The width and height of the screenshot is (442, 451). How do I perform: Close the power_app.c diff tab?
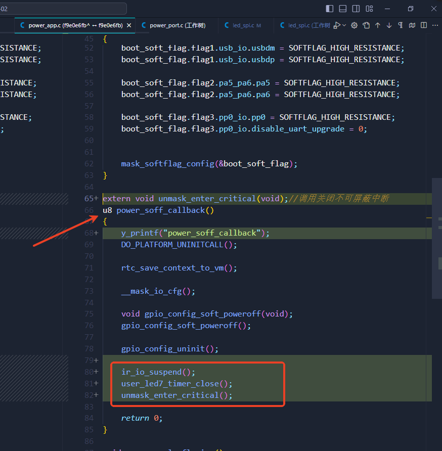coord(129,25)
